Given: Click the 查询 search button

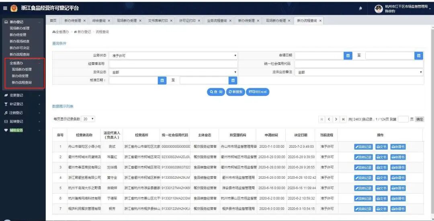Looking at the screenshot, I should pos(216,92).
